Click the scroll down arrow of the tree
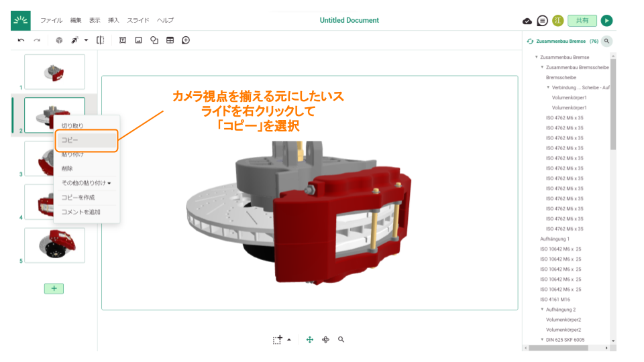The image size is (644, 362). pos(613,341)
